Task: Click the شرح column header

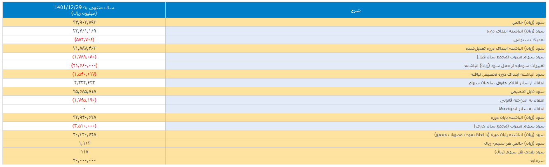Action: pyautogui.click(x=355, y=10)
